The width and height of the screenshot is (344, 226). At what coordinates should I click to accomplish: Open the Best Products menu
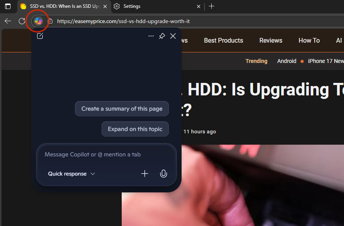[223, 40]
